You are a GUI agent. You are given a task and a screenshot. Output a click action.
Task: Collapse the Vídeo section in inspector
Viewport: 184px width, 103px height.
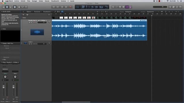[2, 29]
